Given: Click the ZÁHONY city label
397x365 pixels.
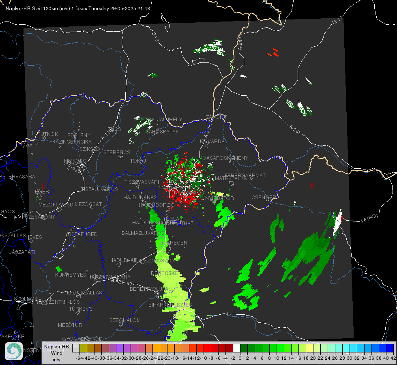Looking at the screenshot, I should tap(216, 117).
